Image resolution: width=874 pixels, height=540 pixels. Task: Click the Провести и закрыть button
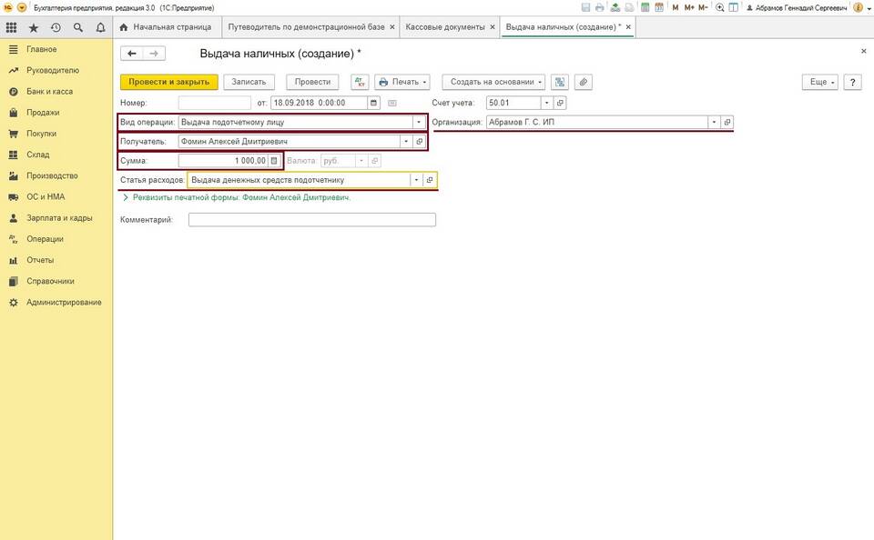(169, 82)
